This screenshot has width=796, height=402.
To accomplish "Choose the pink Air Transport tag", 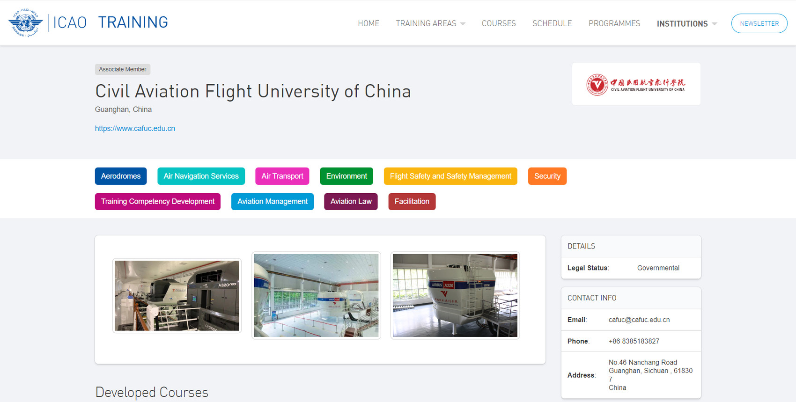I will (x=282, y=176).
